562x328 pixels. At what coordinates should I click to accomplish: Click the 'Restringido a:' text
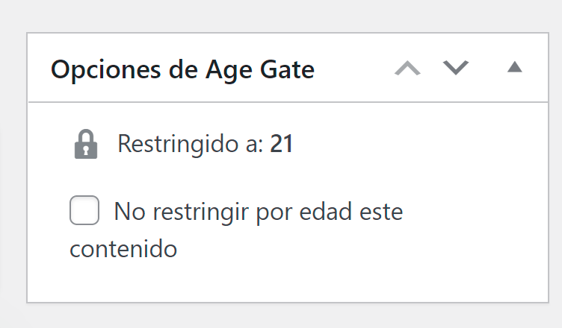[191, 144]
